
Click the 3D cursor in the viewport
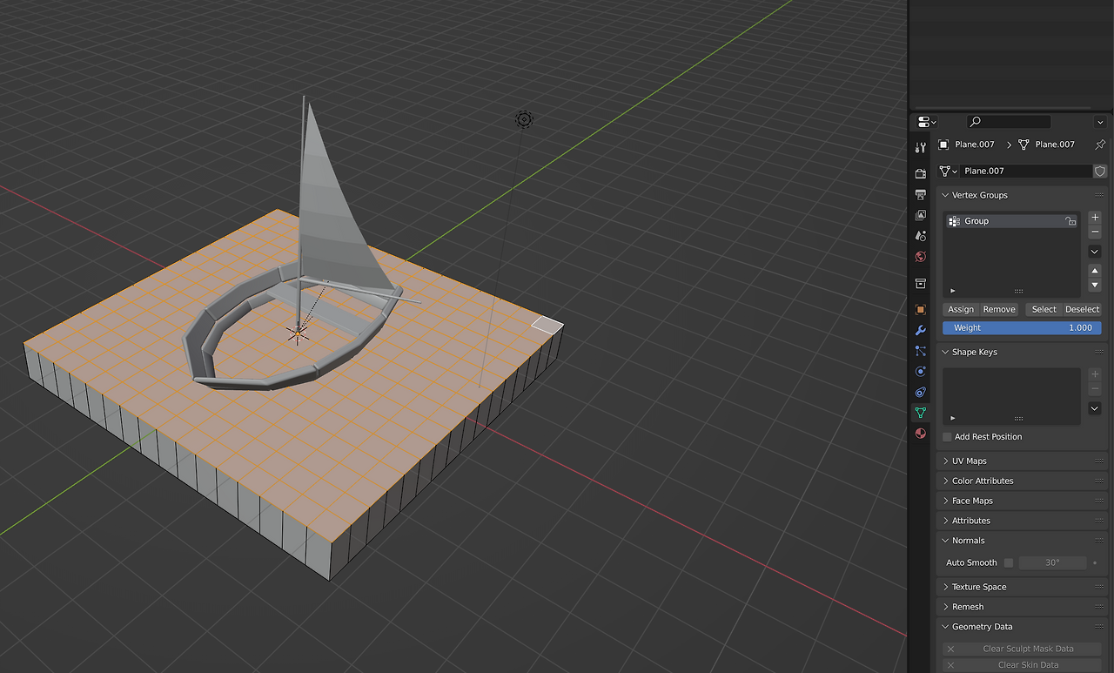[297, 333]
